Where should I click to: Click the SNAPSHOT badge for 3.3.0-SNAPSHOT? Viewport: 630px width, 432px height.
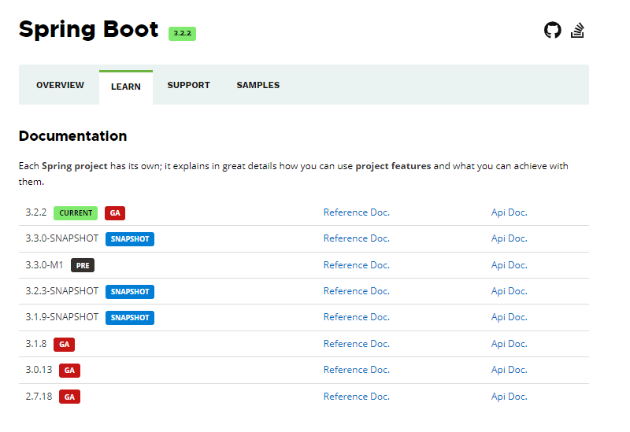point(130,239)
